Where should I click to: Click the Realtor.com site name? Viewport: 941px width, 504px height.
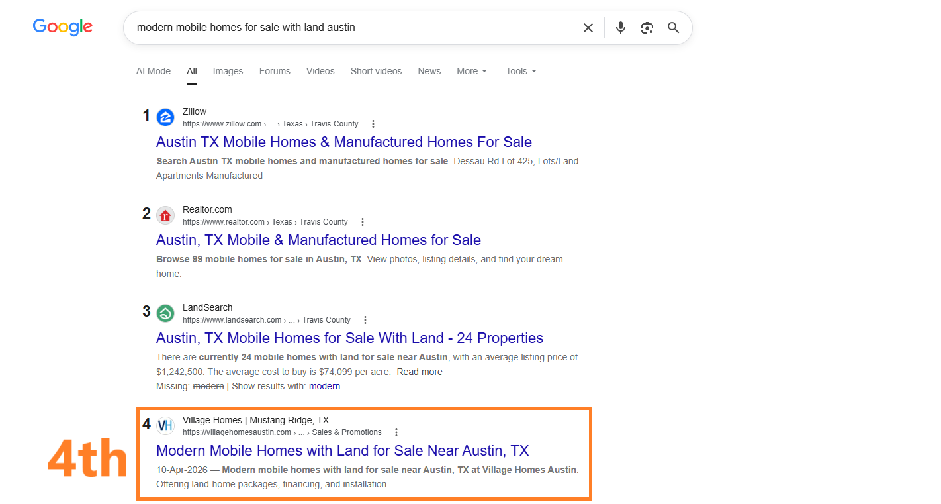pos(207,209)
